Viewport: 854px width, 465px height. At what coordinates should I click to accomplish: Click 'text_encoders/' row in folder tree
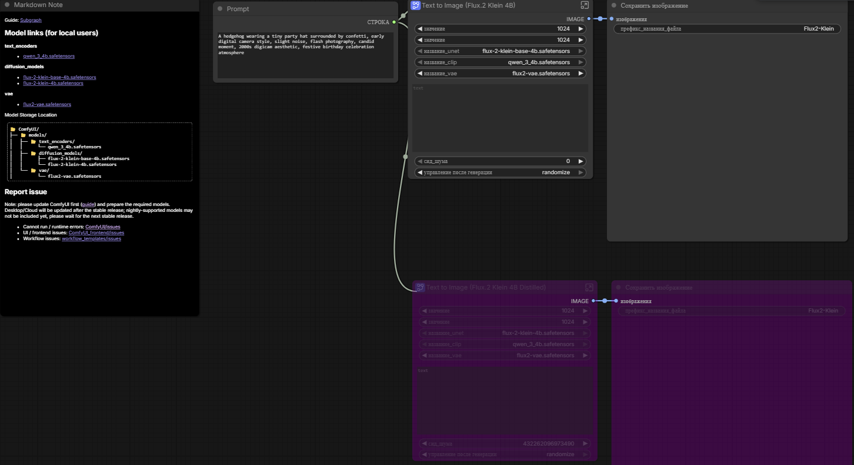pos(52,142)
